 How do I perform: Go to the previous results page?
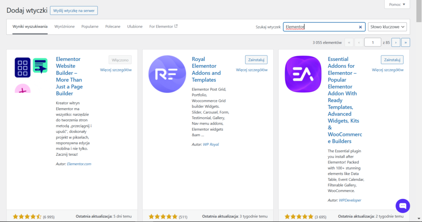pos(359,42)
